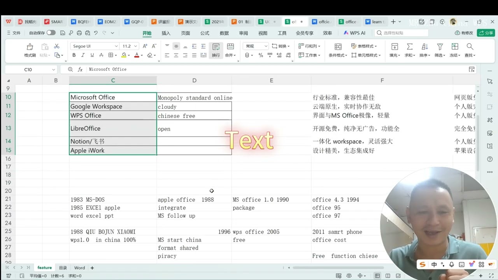498x280 pixels.
Task: Increase indent icon in alignment group
Action: 203,46
